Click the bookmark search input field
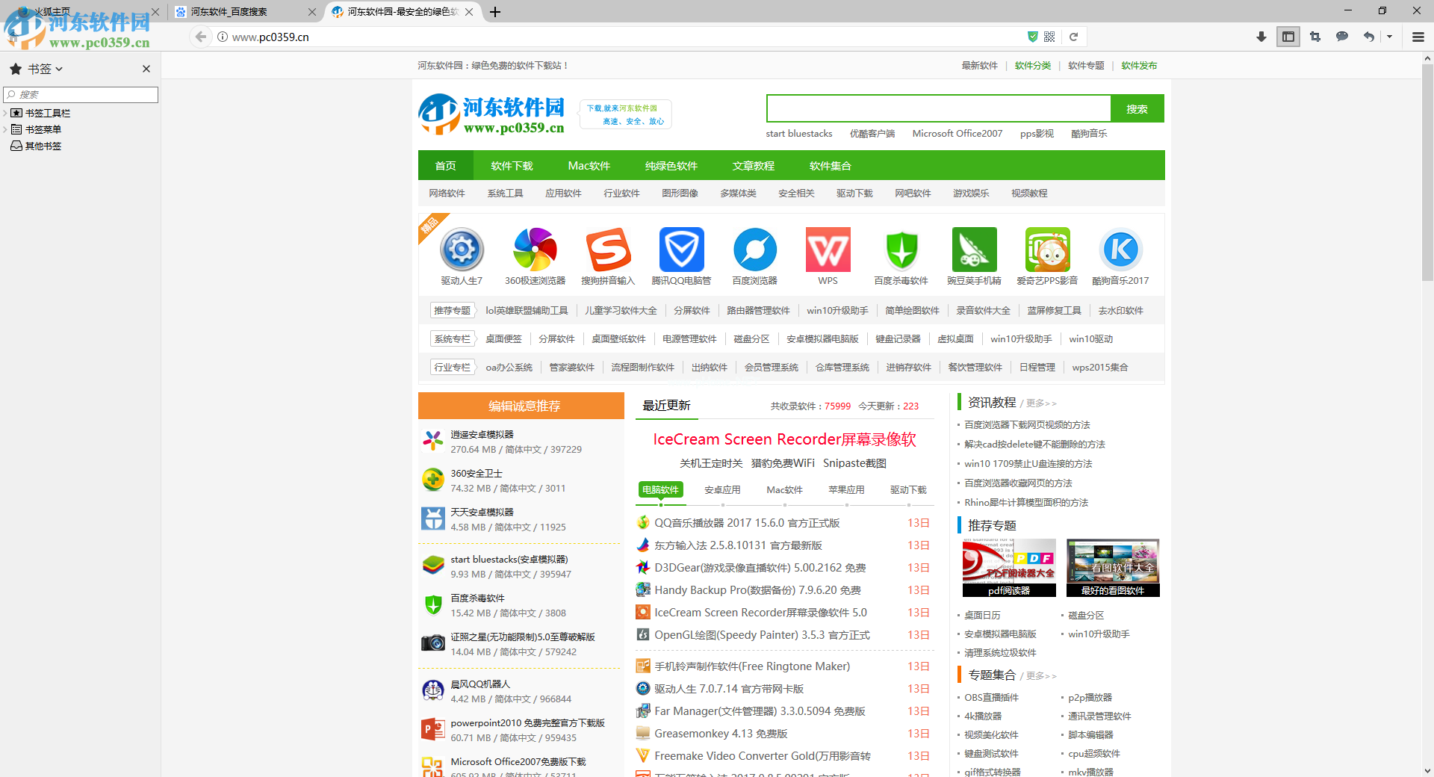The height and width of the screenshot is (777, 1434). pos(80,95)
